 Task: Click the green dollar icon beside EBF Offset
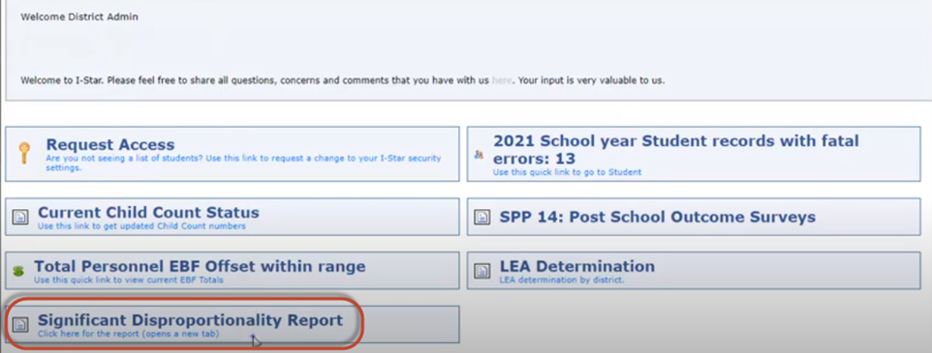click(x=18, y=271)
